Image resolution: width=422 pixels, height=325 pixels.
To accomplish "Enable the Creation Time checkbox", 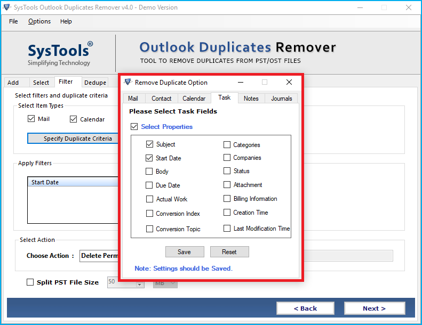I will coord(227,213).
